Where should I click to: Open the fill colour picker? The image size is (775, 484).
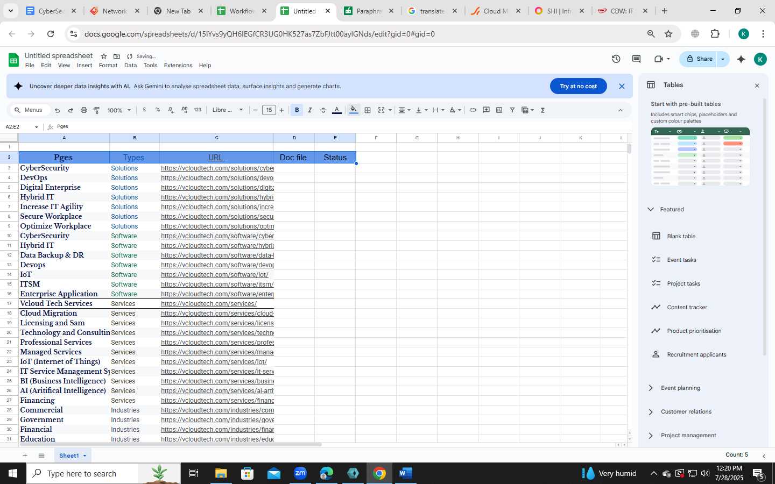tap(354, 110)
